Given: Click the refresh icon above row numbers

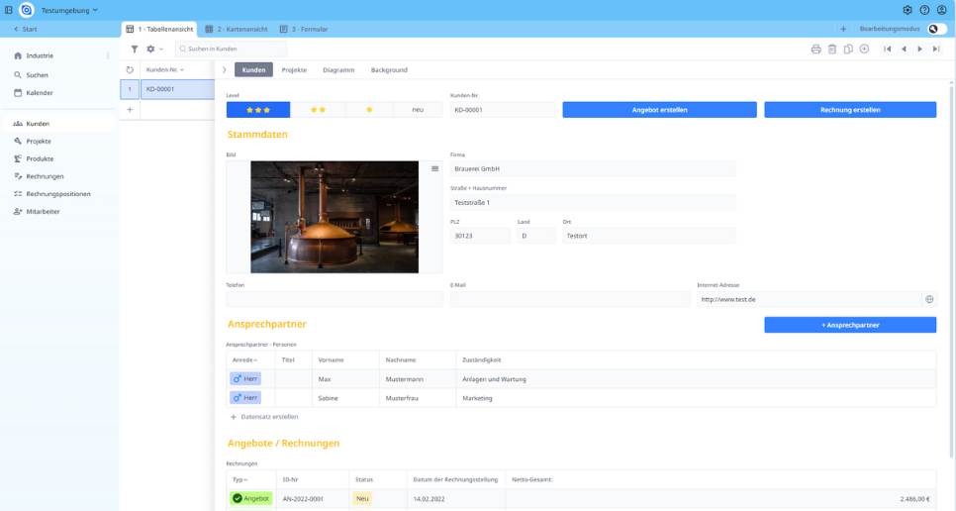Looking at the screenshot, I should coord(130,70).
